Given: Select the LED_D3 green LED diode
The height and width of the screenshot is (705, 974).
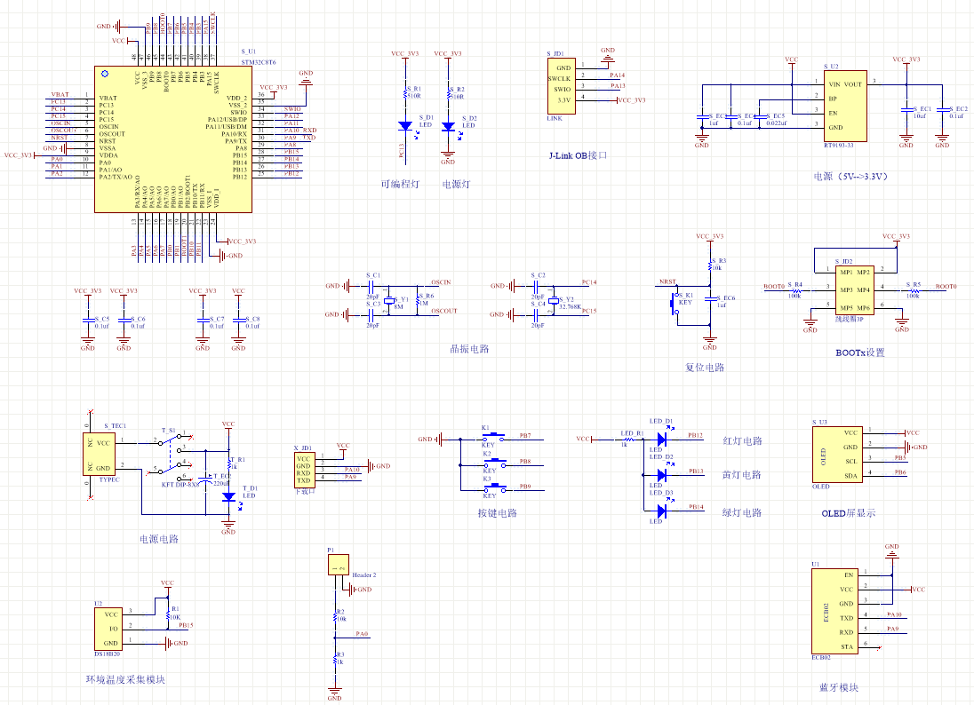Looking at the screenshot, I should (662, 511).
